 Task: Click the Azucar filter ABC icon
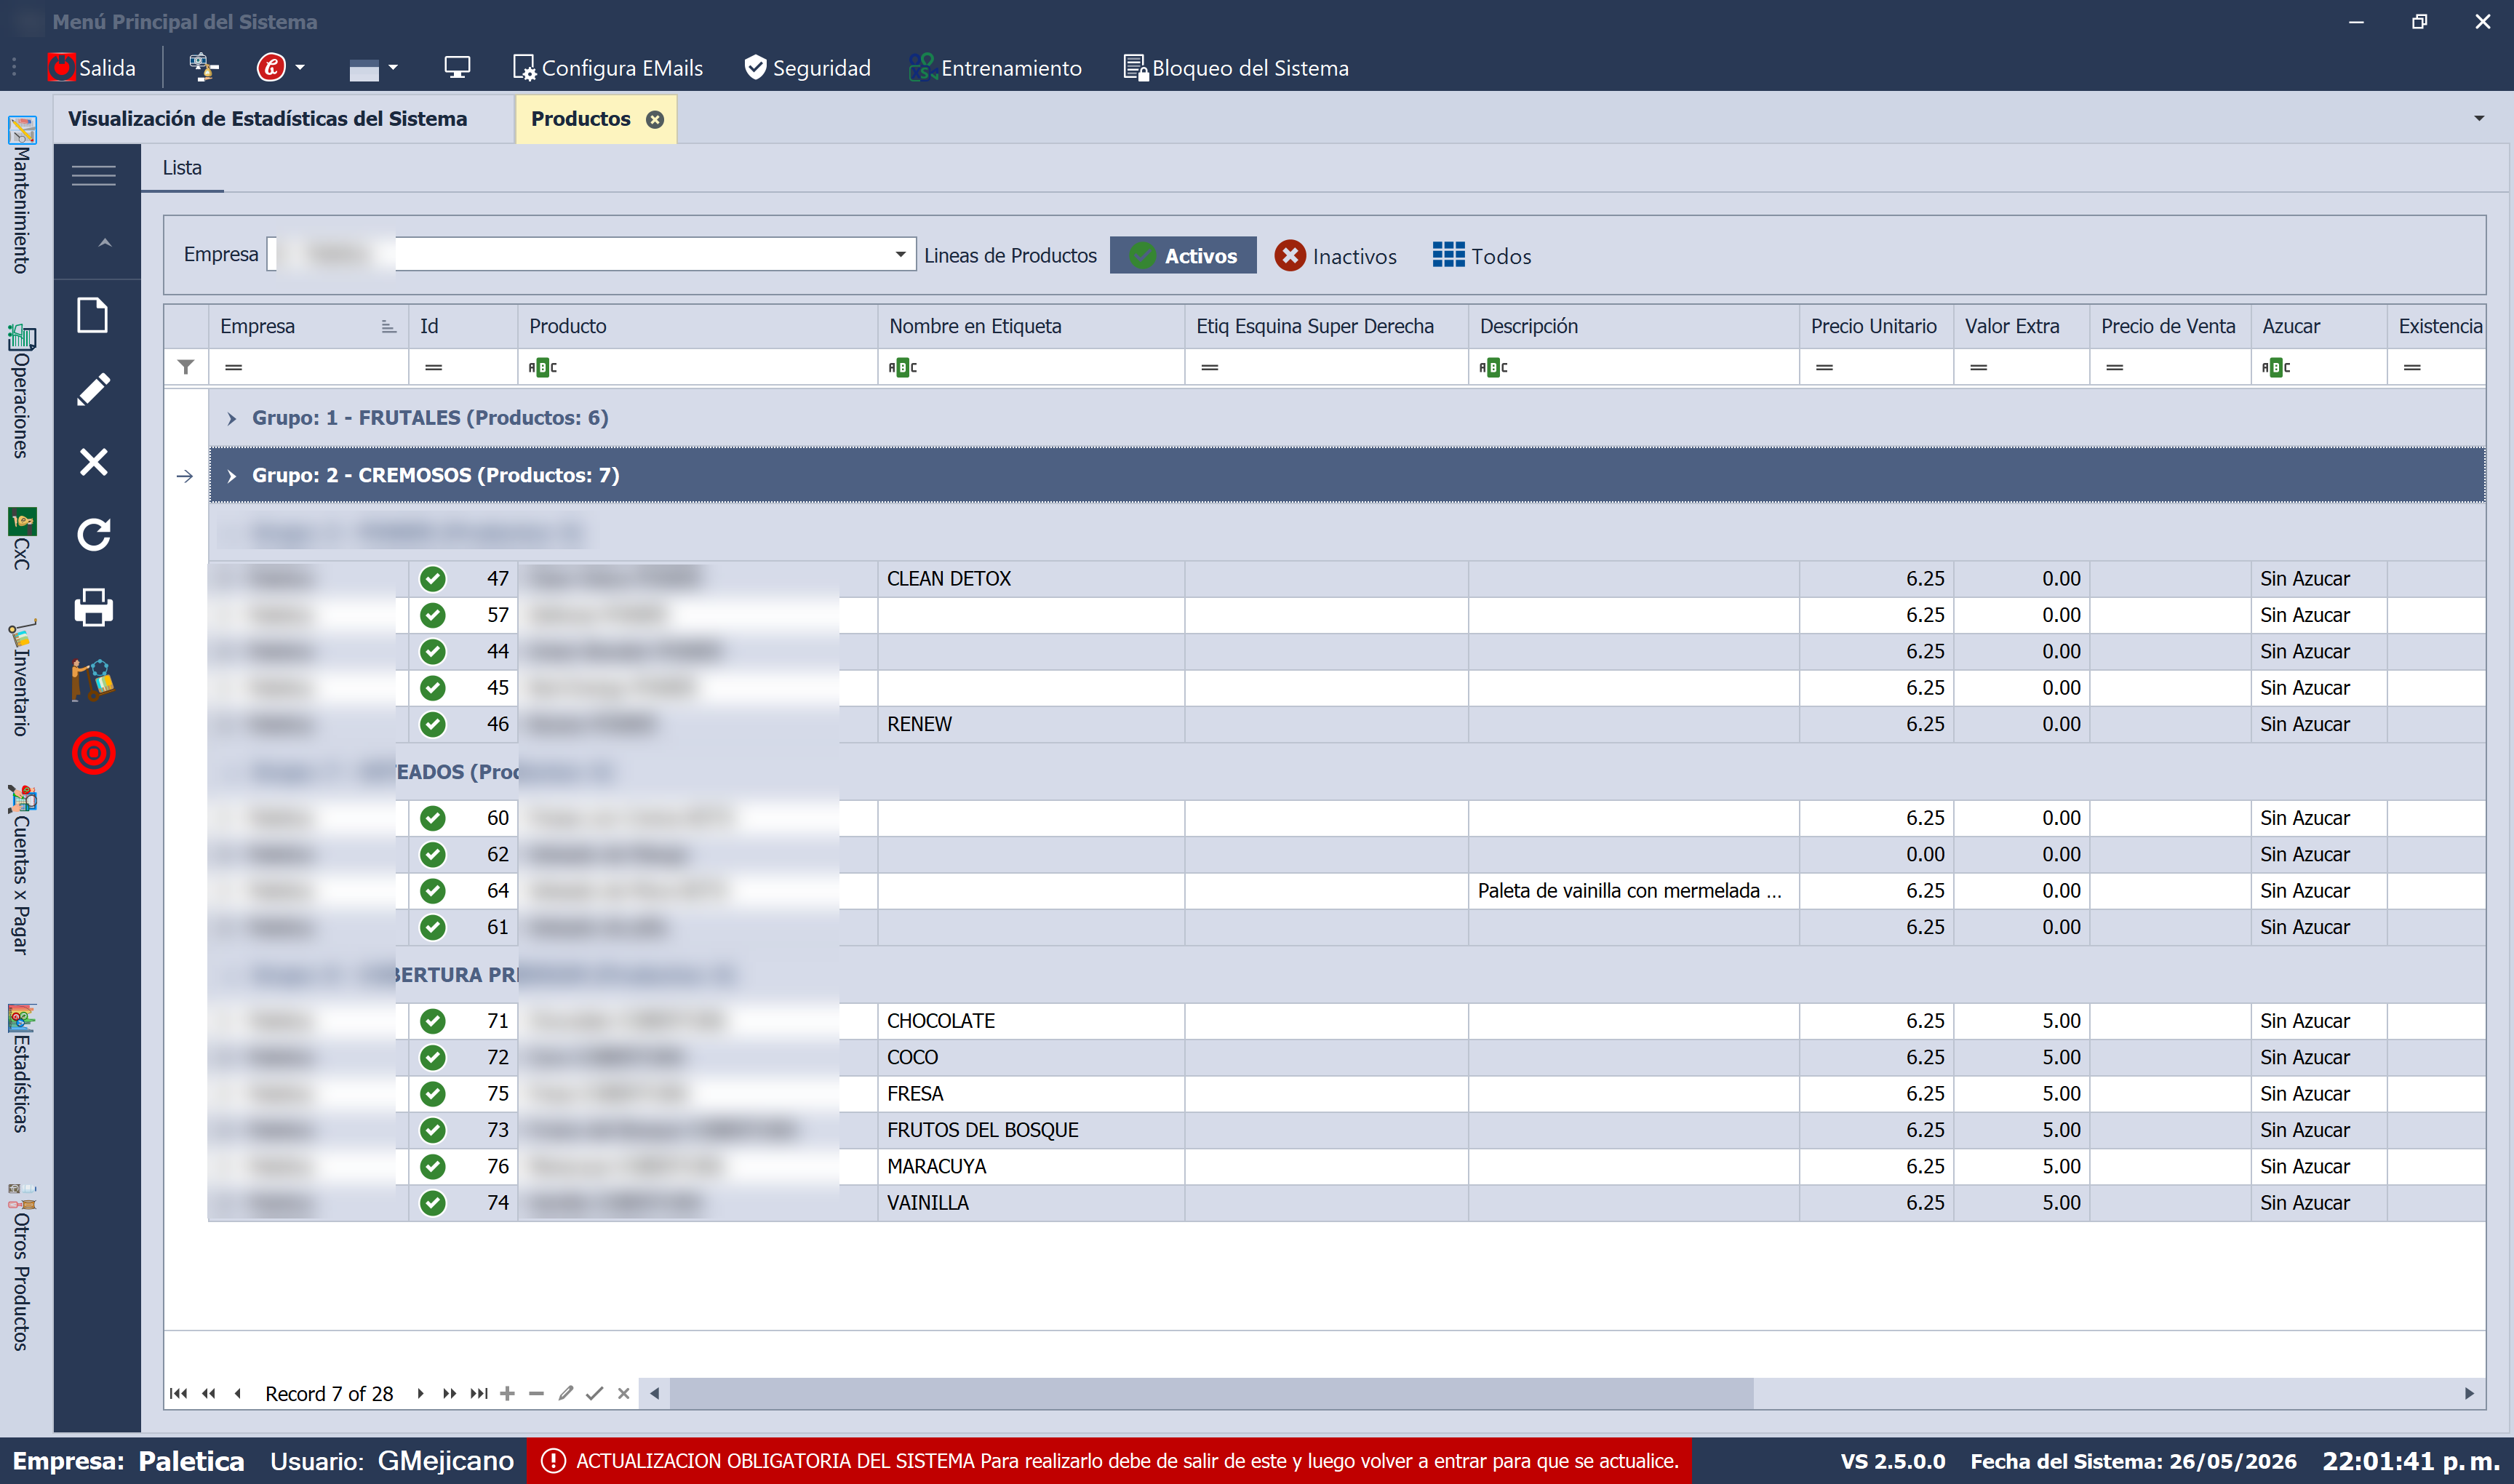coord(2275,367)
